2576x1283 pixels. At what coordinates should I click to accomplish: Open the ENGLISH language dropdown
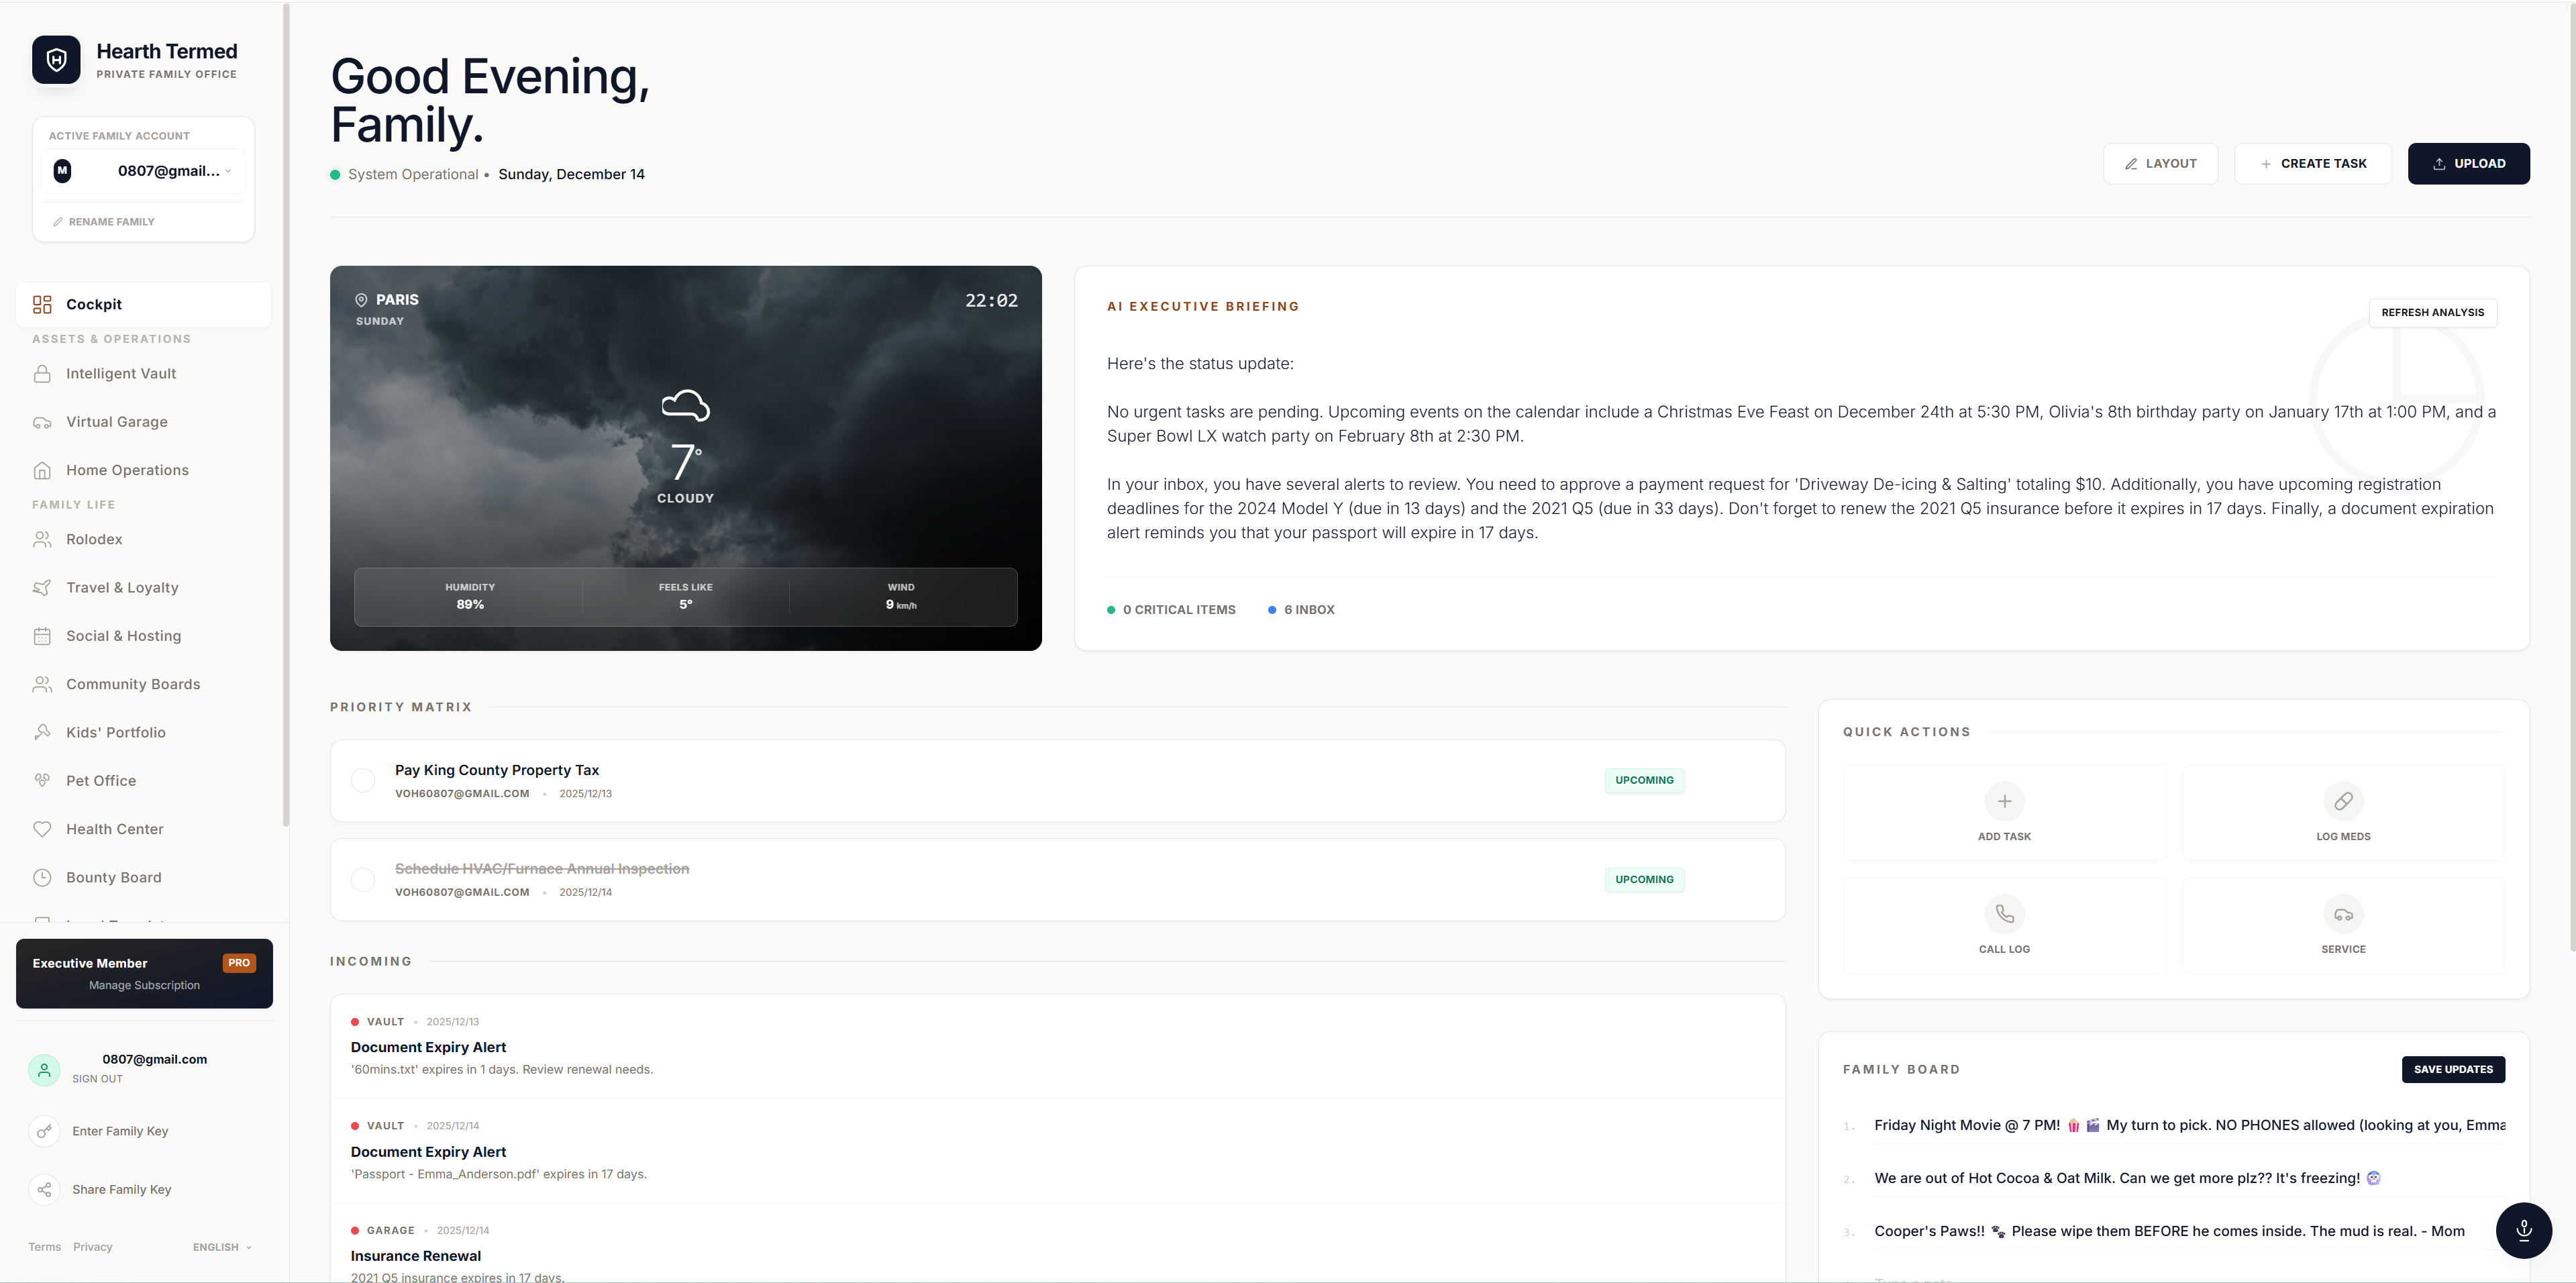221,1247
